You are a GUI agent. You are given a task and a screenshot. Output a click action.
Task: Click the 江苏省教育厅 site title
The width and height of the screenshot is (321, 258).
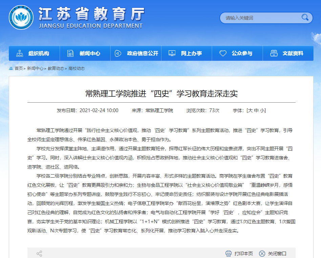pyautogui.click(x=91, y=14)
